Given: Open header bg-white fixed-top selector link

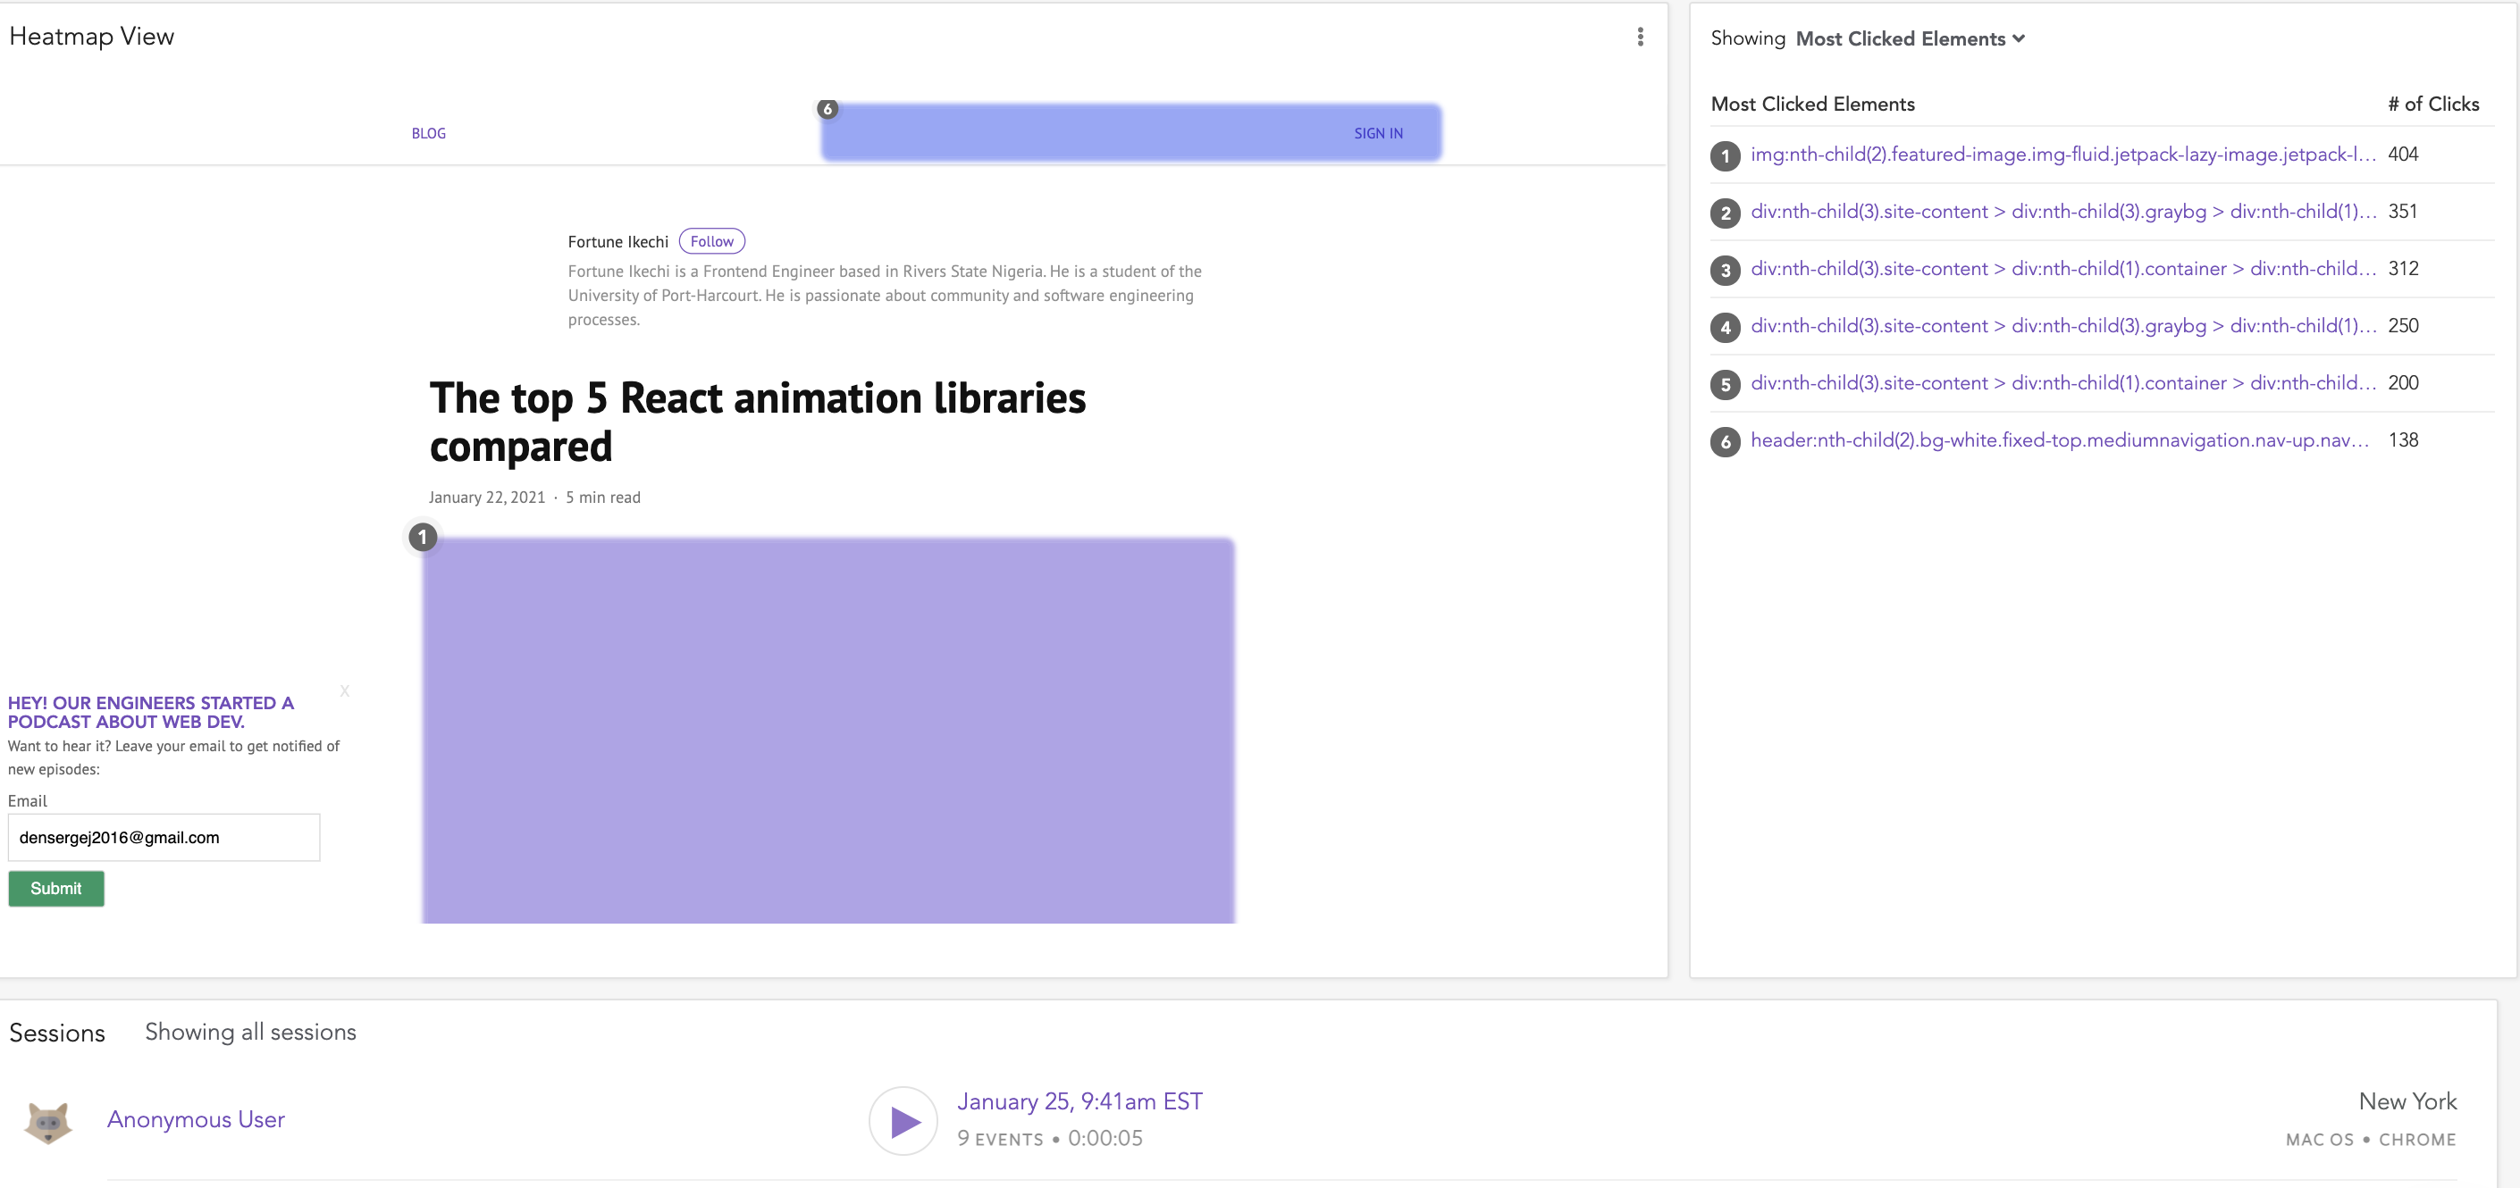Looking at the screenshot, I should (2059, 440).
